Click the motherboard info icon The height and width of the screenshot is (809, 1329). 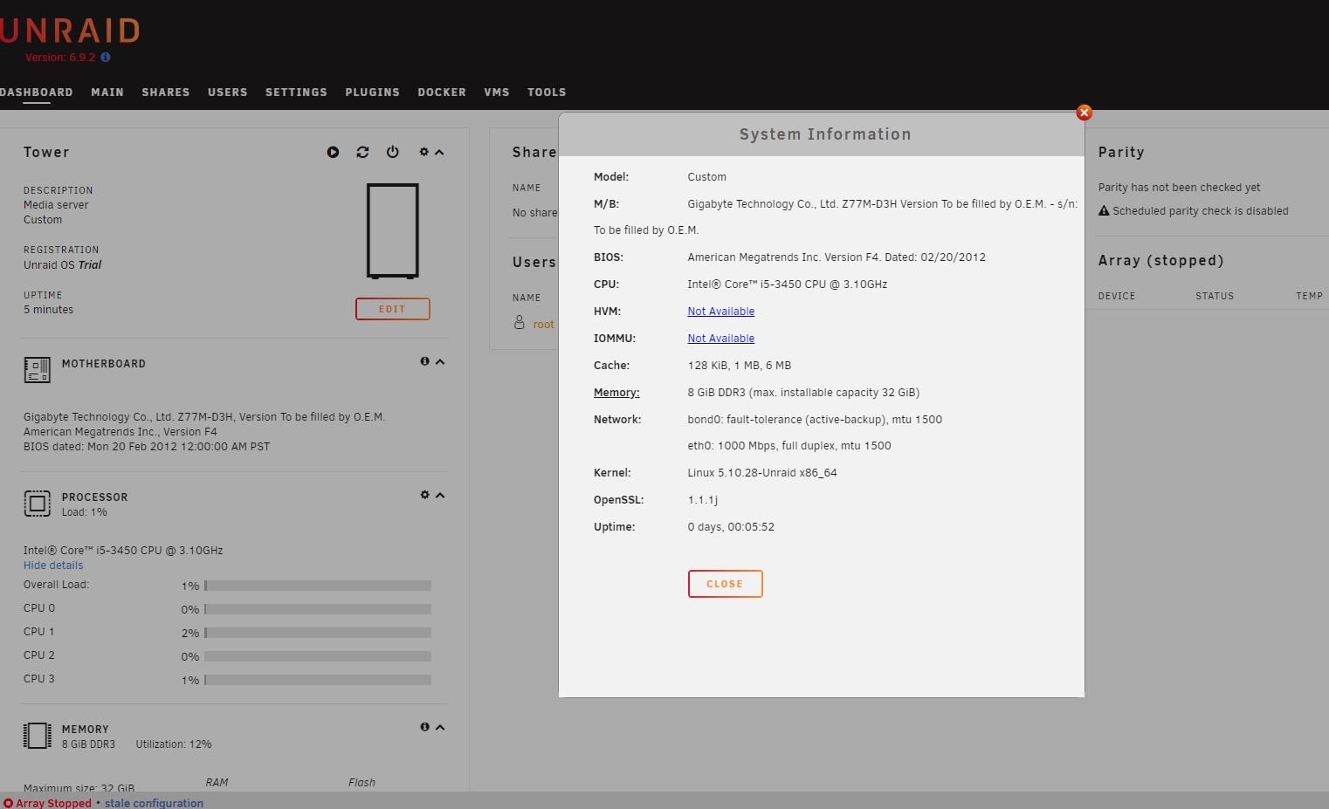pyautogui.click(x=424, y=361)
